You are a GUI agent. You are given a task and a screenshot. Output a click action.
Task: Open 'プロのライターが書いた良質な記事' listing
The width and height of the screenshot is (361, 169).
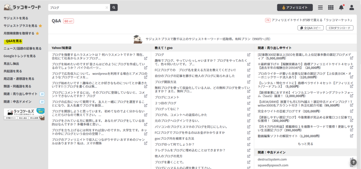pos(304,76)
